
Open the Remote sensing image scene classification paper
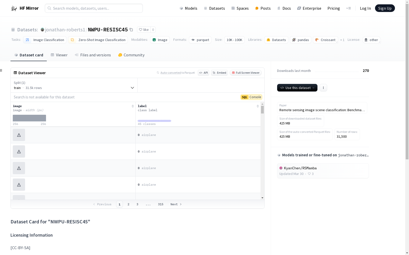(x=322, y=108)
